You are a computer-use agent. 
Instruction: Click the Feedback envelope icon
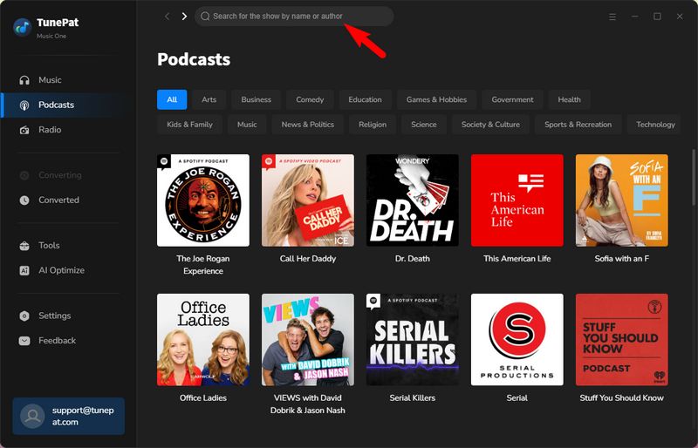[x=24, y=341]
